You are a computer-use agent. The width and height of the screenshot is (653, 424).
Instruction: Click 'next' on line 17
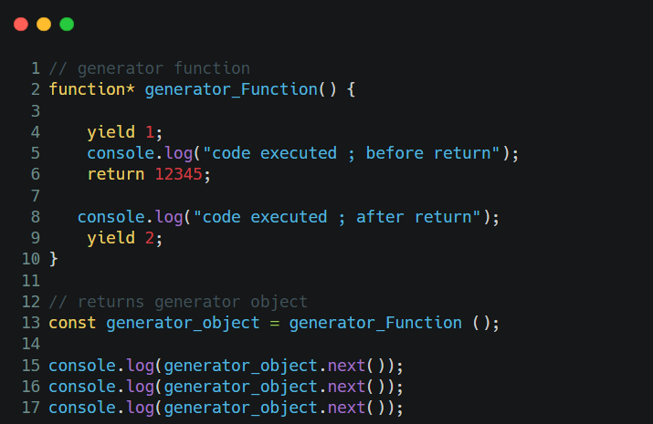coord(346,408)
